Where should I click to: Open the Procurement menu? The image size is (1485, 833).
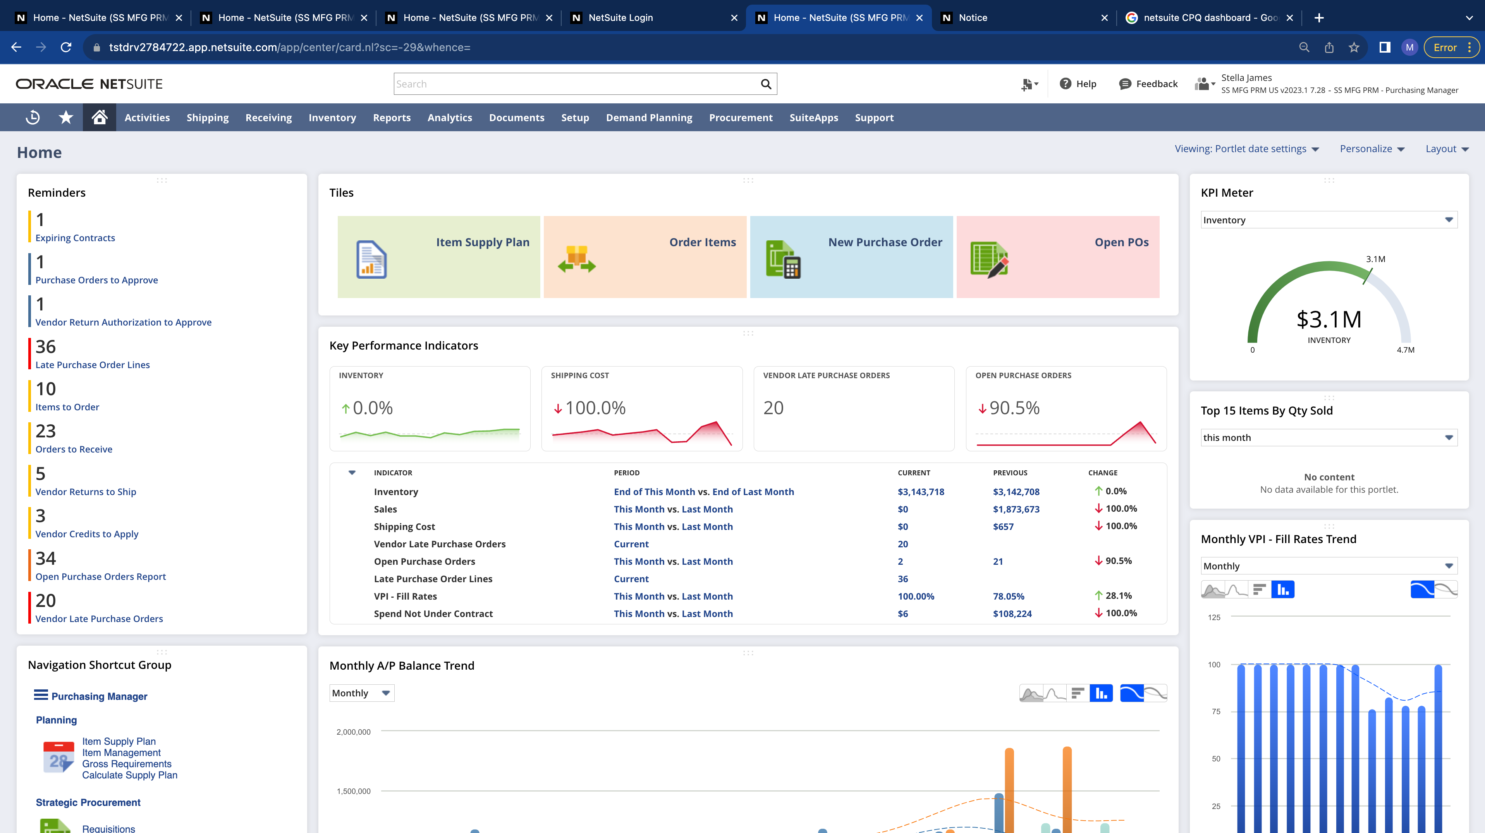740,118
